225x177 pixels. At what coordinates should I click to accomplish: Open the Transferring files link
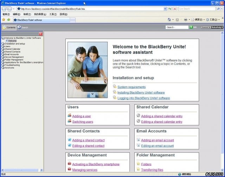coord(152,170)
